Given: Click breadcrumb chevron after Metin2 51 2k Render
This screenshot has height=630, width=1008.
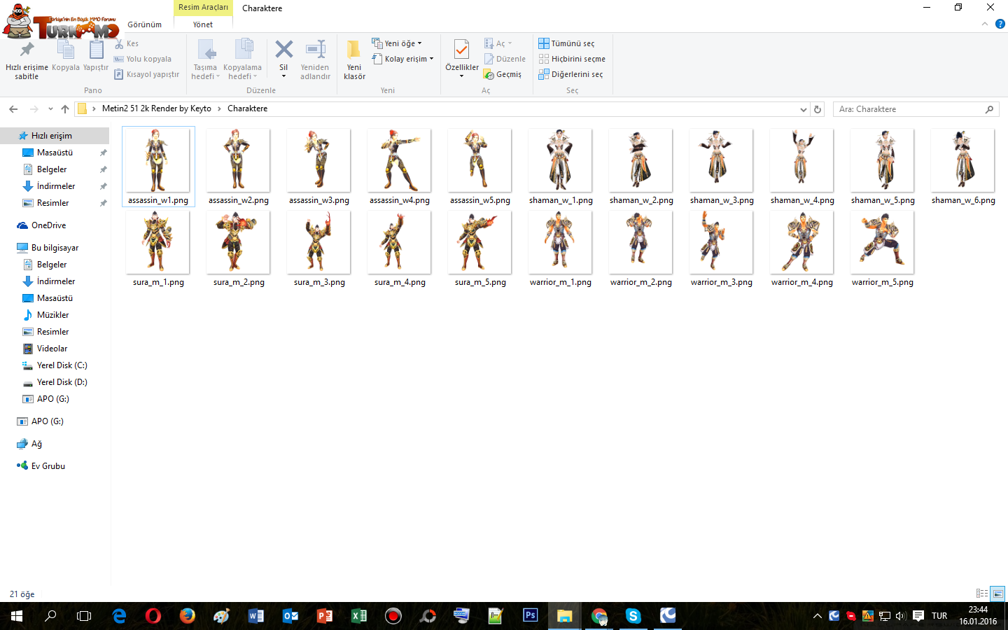Looking at the screenshot, I should tap(219, 109).
